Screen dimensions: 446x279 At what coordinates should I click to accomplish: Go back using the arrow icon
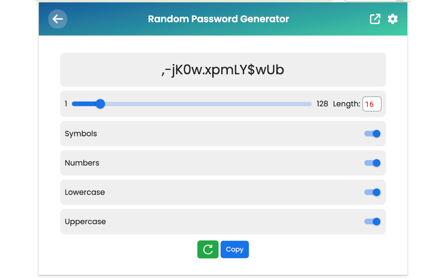(x=58, y=19)
